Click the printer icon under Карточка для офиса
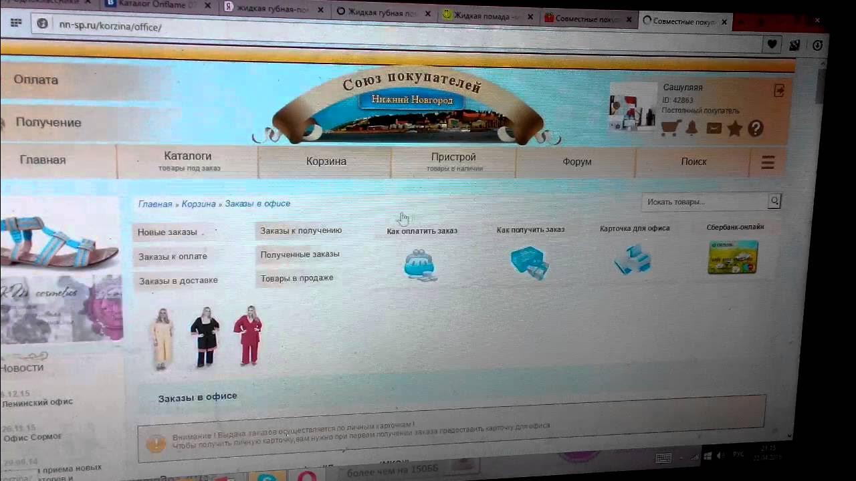856x481 pixels. coord(633,259)
